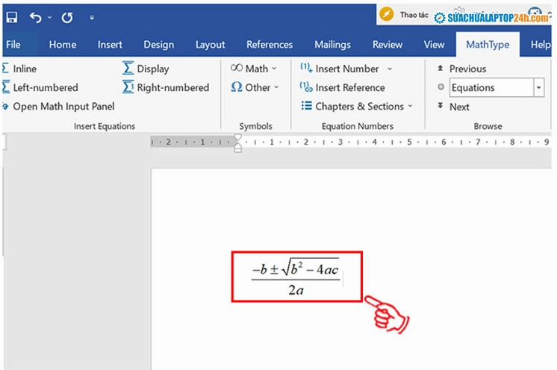Viewport: 557px width, 370px height.
Task: Open the Review tab
Action: [x=388, y=45]
